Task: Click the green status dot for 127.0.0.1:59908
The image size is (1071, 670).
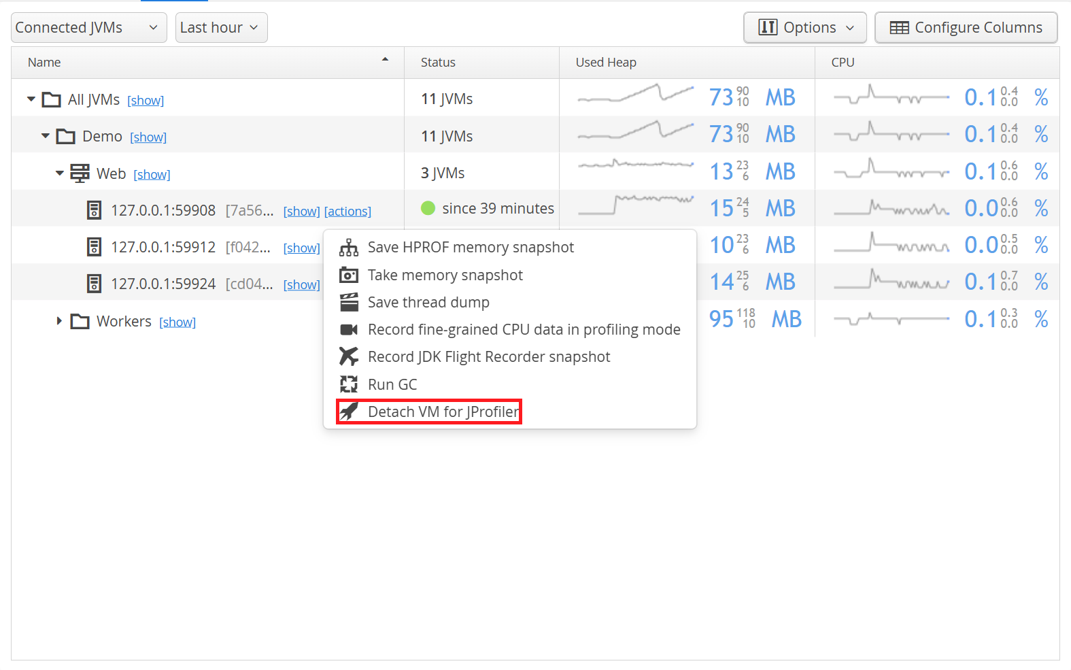Action: (x=428, y=208)
